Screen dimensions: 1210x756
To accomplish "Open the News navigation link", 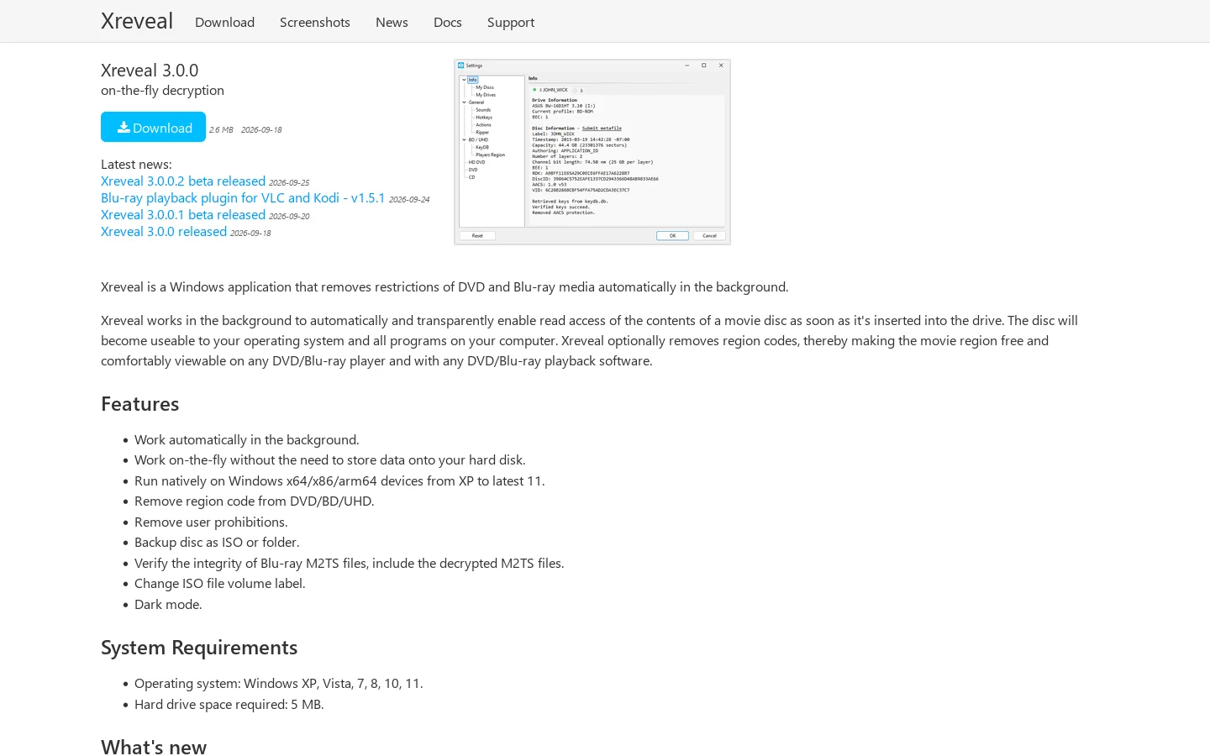I will 392,22.
